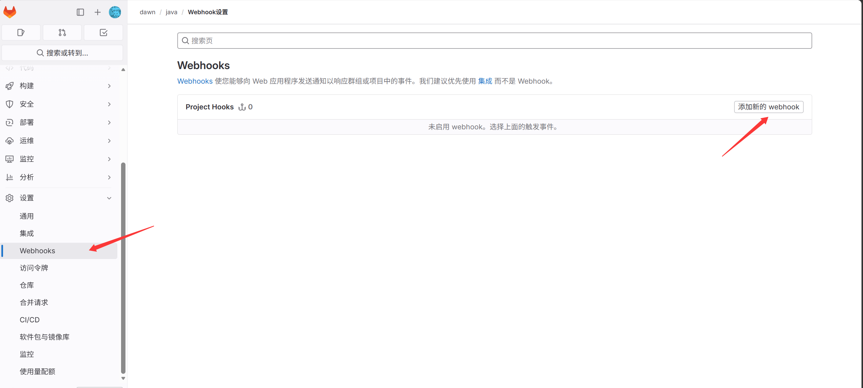This screenshot has height=388, width=863.
Task: Follow the blue Webhooks help link
Action: pos(195,81)
